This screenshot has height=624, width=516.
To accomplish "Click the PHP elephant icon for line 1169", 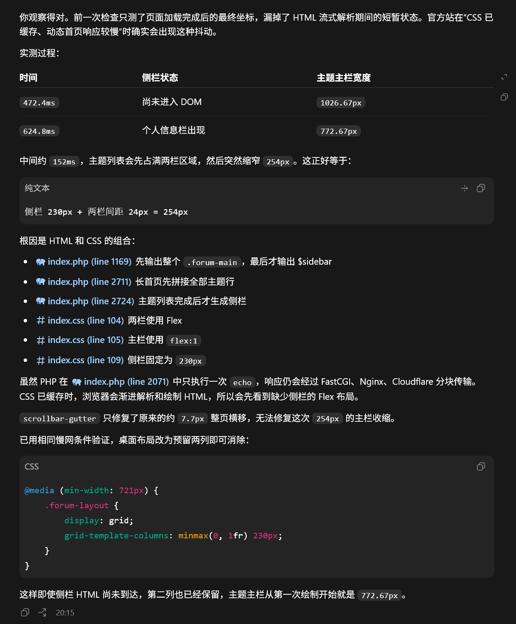I will (41, 262).
